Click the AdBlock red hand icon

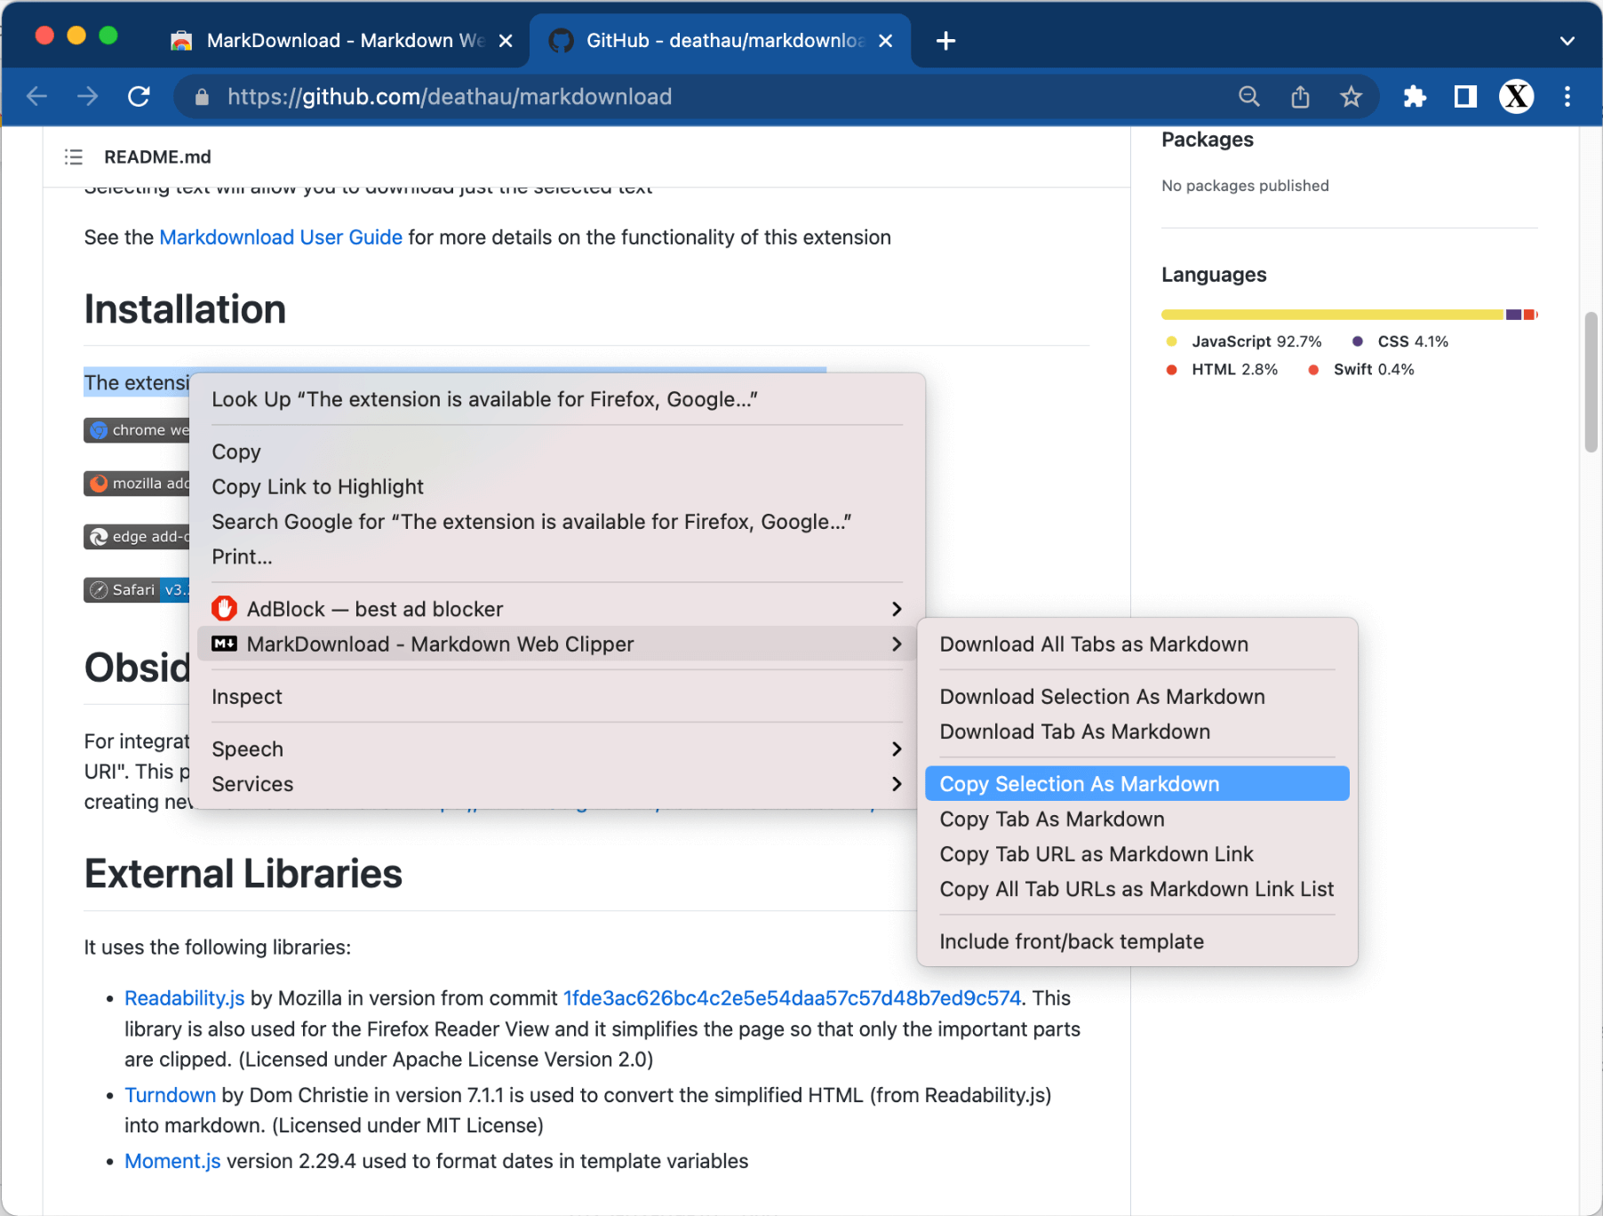click(x=224, y=609)
